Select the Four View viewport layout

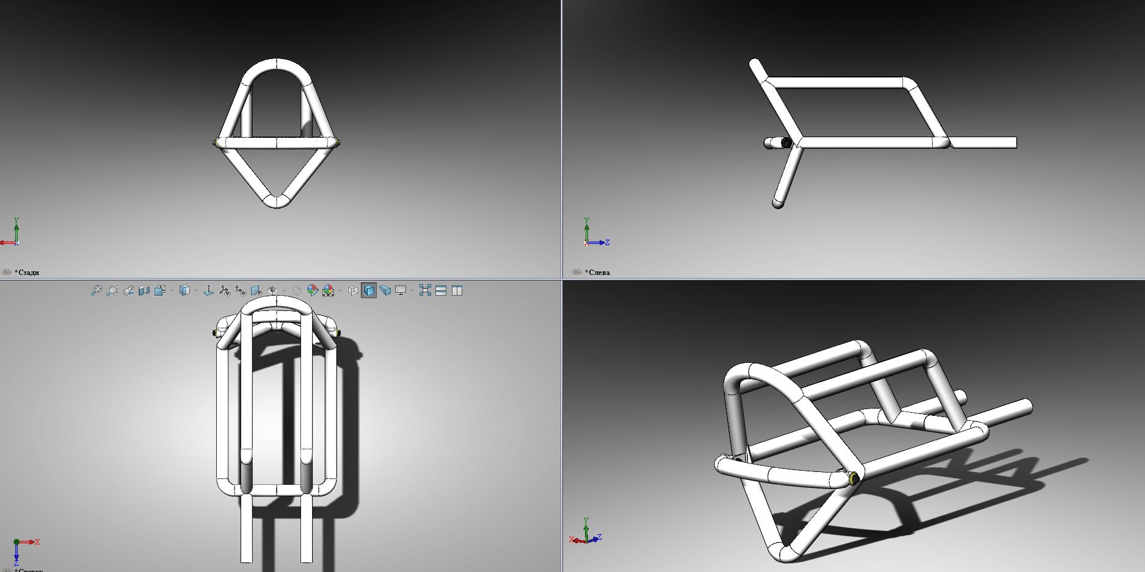click(x=425, y=290)
